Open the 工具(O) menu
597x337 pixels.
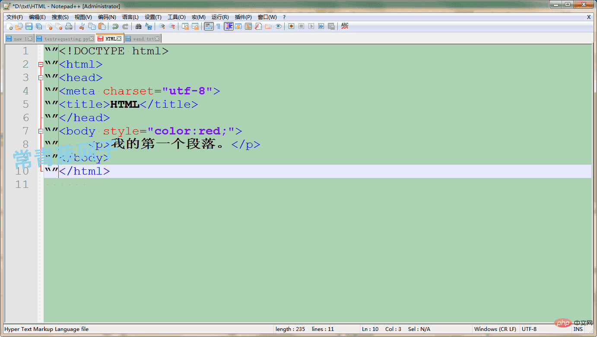click(x=176, y=17)
